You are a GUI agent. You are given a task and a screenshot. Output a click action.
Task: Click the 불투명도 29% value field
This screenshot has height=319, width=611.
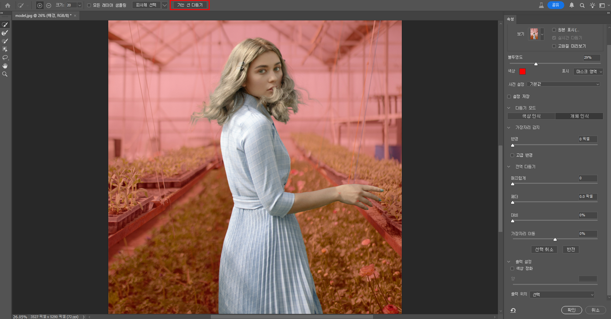(592, 57)
